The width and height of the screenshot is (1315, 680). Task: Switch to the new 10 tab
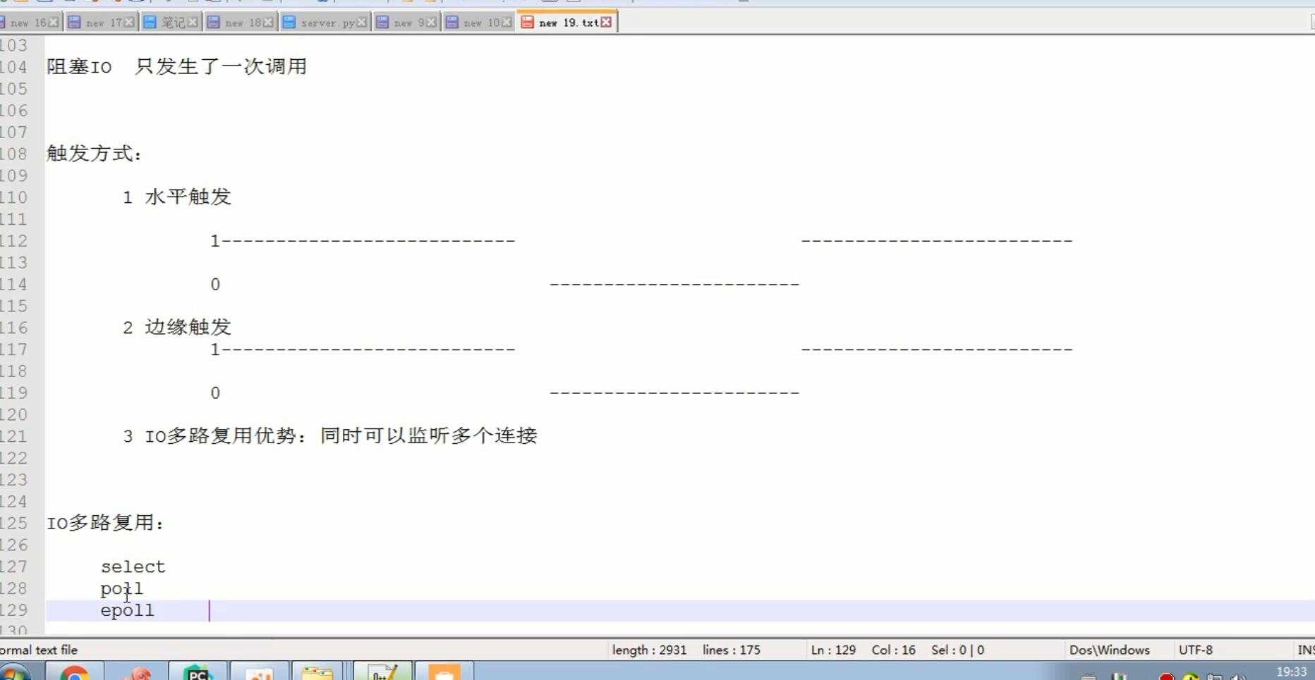[481, 23]
